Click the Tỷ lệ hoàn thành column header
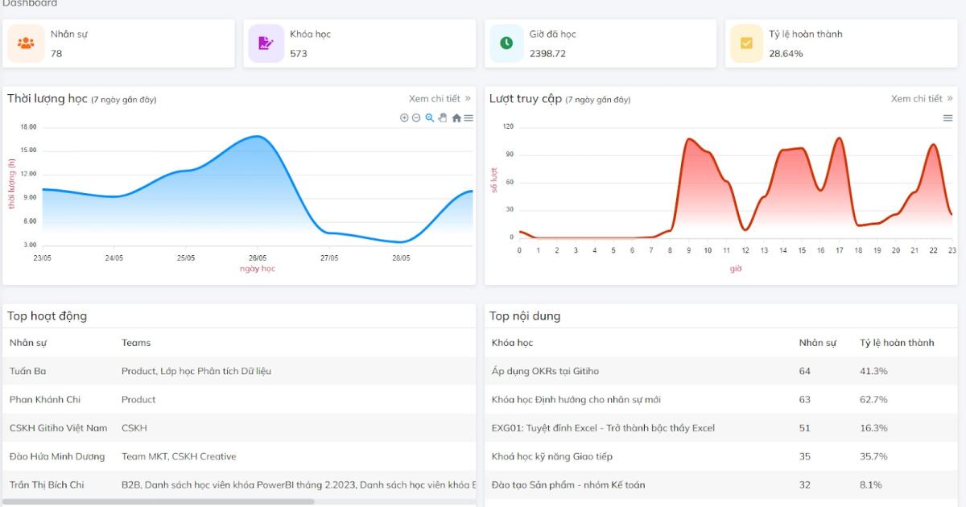This screenshot has height=507, width=966. pos(897,343)
